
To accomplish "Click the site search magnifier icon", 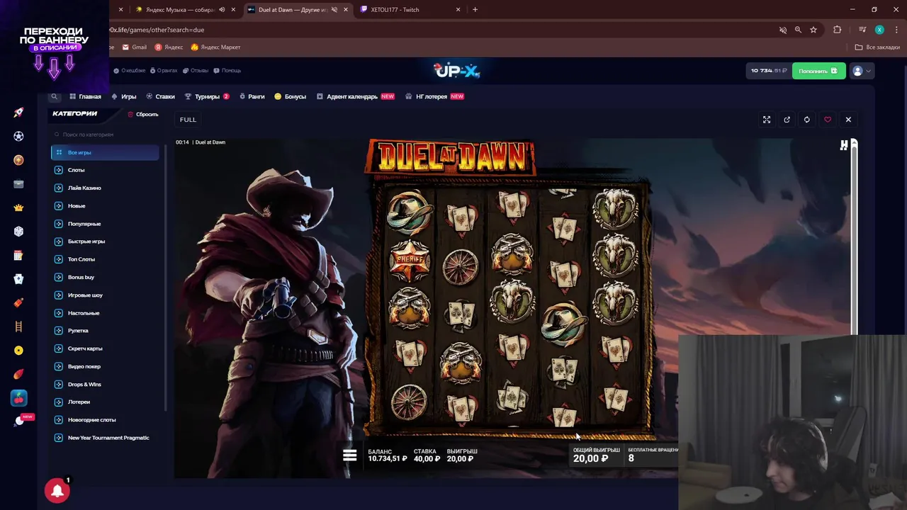I will point(54,96).
